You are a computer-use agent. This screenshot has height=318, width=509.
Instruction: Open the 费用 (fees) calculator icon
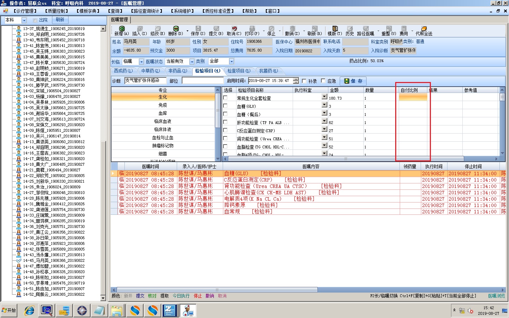pos(404,29)
